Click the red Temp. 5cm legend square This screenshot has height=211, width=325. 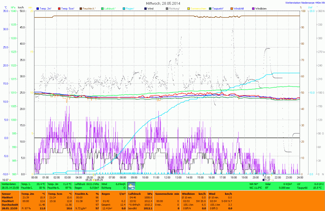[59, 8]
